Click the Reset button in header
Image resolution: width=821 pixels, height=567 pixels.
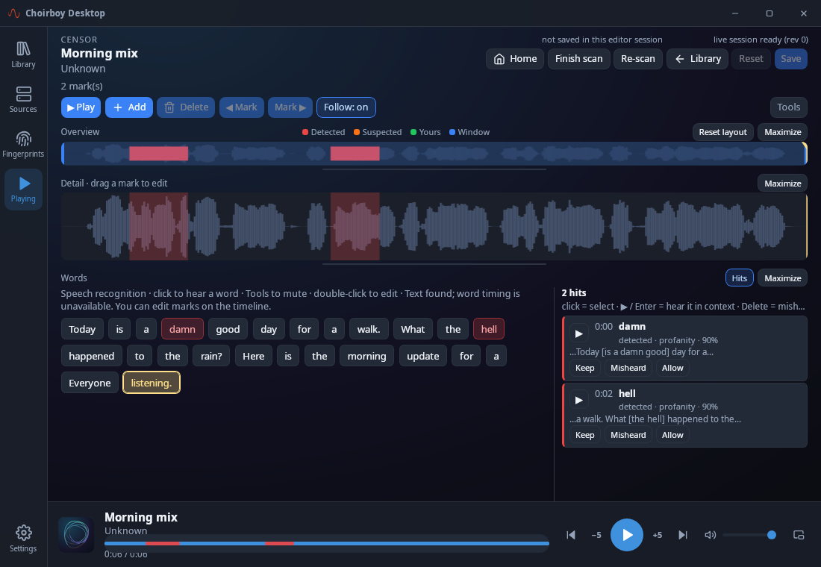pyautogui.click(x=751, y=59)
